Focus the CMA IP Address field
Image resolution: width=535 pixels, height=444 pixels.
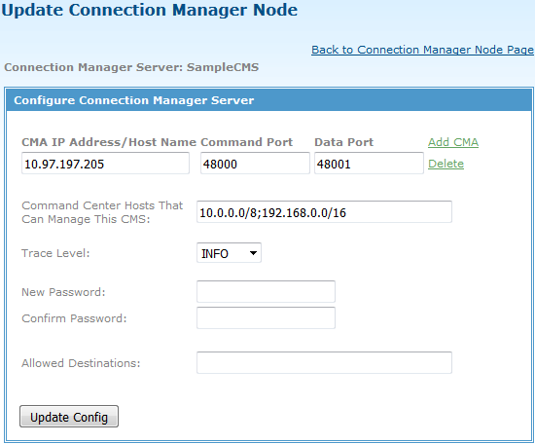coord(105,164)
